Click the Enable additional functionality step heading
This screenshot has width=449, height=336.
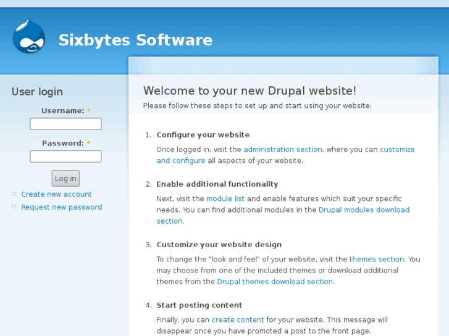click(x=217, y=184)
